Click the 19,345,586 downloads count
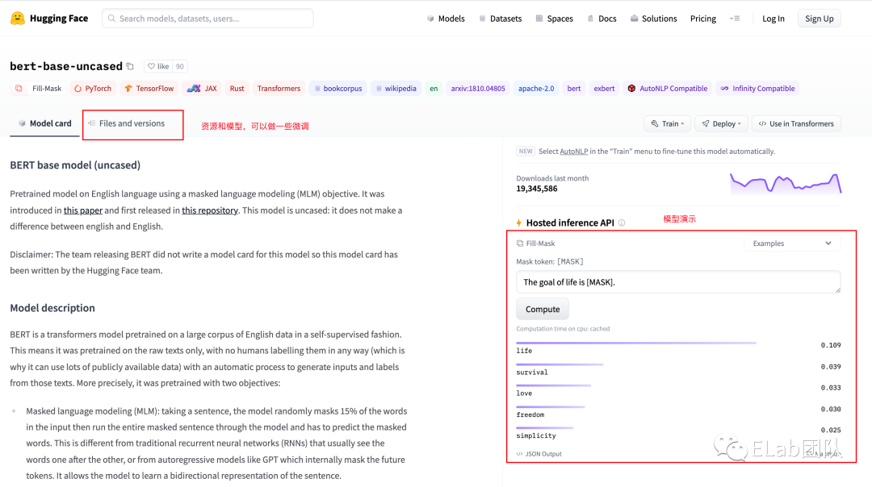Viewport: 872px width, 487px height. (537, 189)
